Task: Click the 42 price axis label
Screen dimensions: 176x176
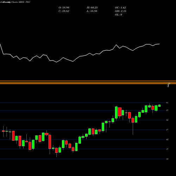Action: tap(167, 139)
